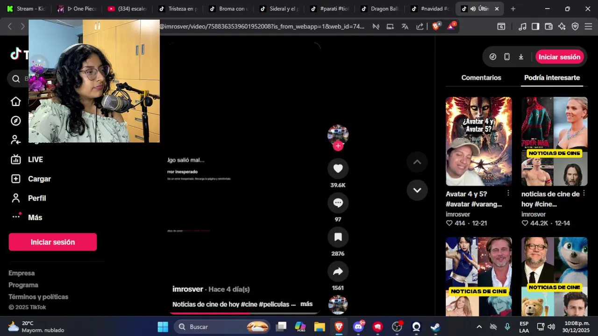
Task: Open the Windows Start button
Action: 163,327
